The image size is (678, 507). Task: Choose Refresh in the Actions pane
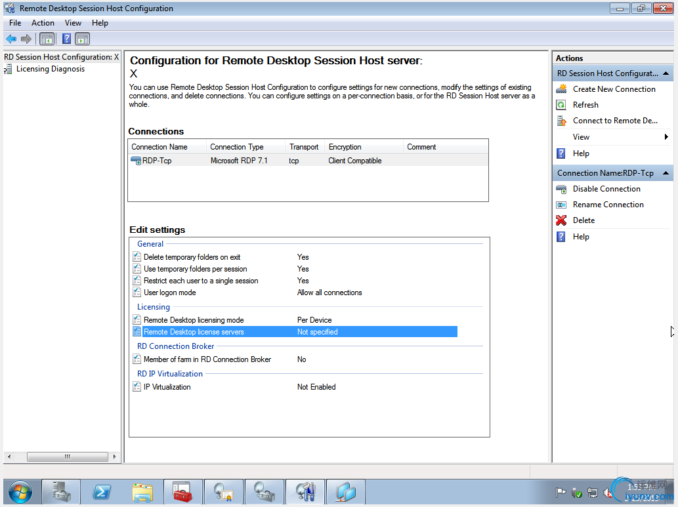(585, 105)
